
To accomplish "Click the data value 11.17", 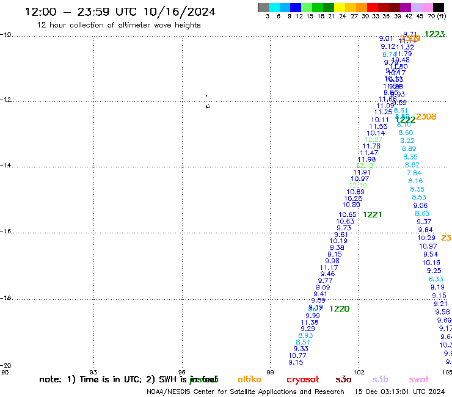I will point(329,268).
